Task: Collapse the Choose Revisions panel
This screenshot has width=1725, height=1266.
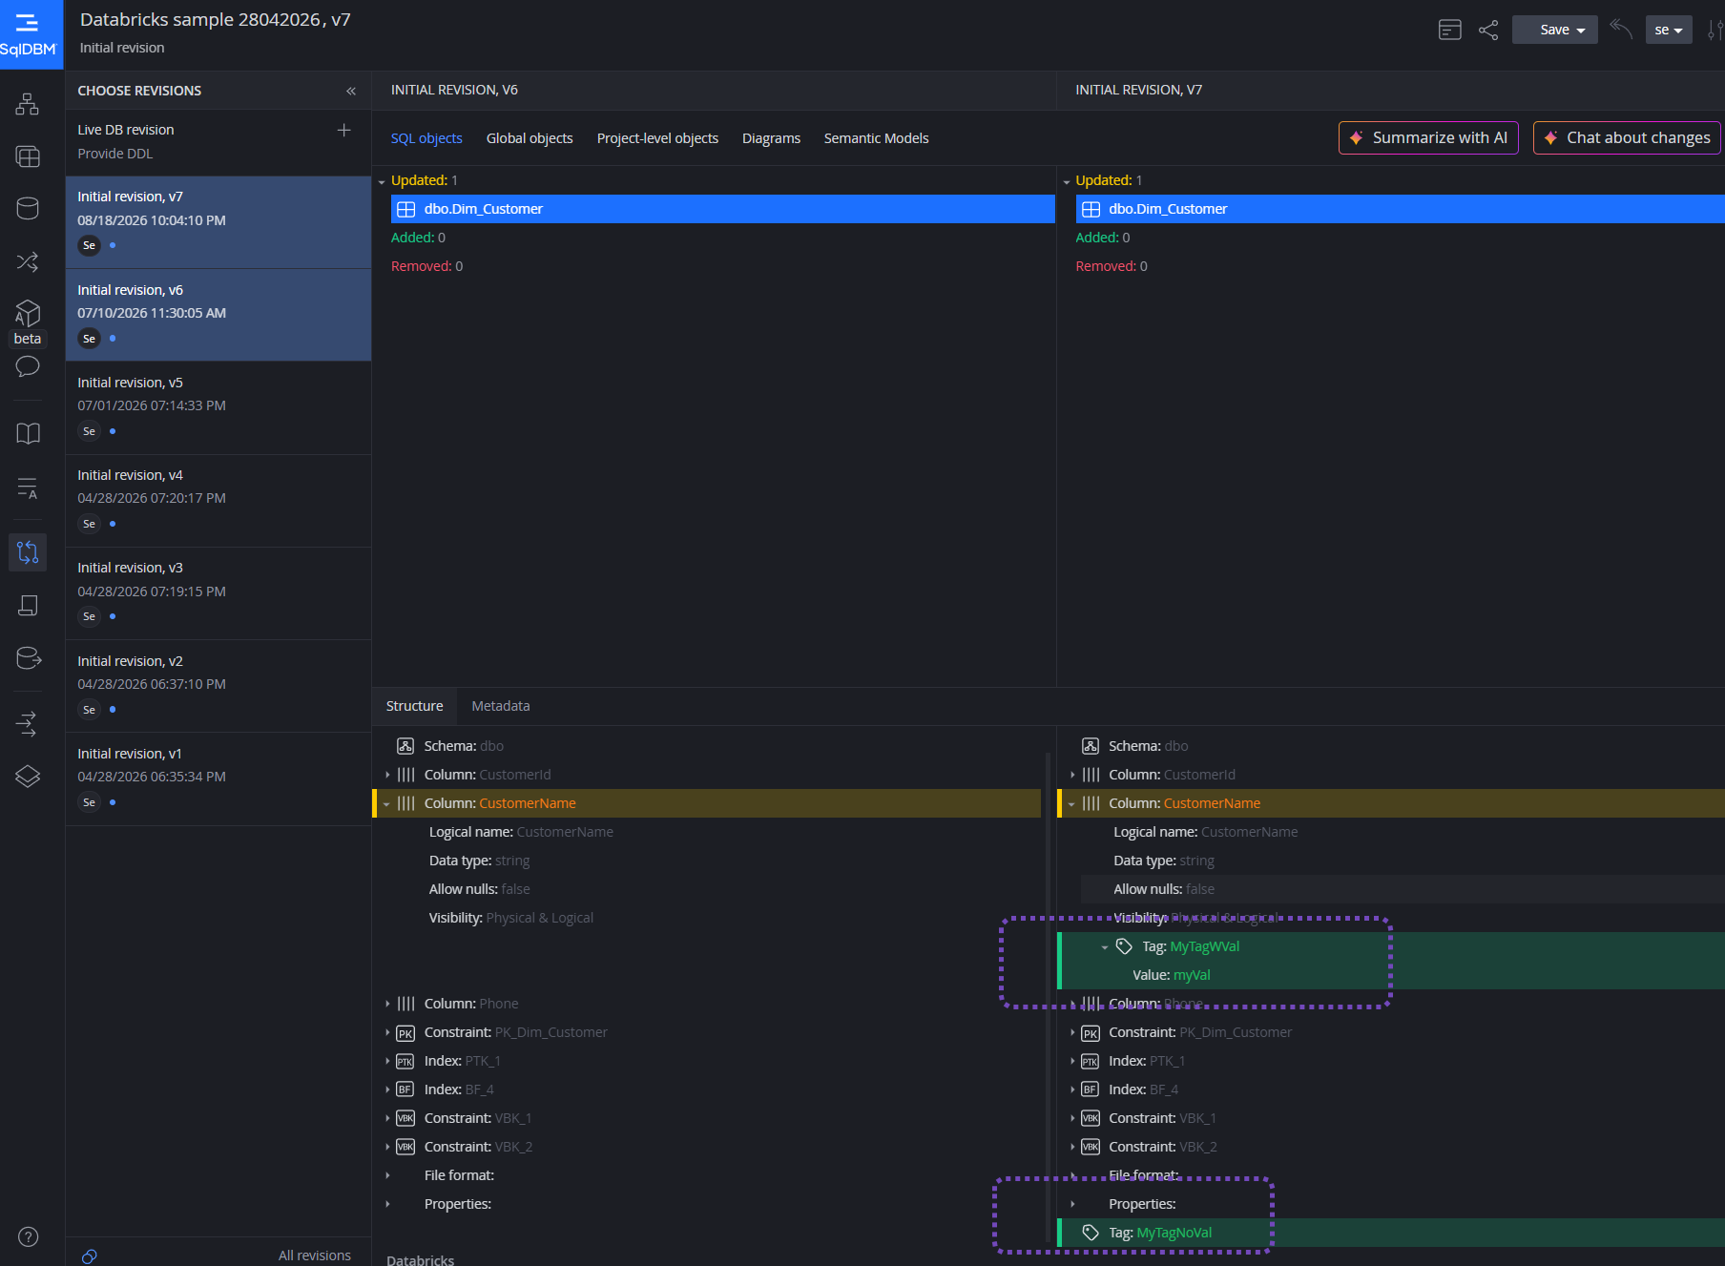Action: click(351, 91)
